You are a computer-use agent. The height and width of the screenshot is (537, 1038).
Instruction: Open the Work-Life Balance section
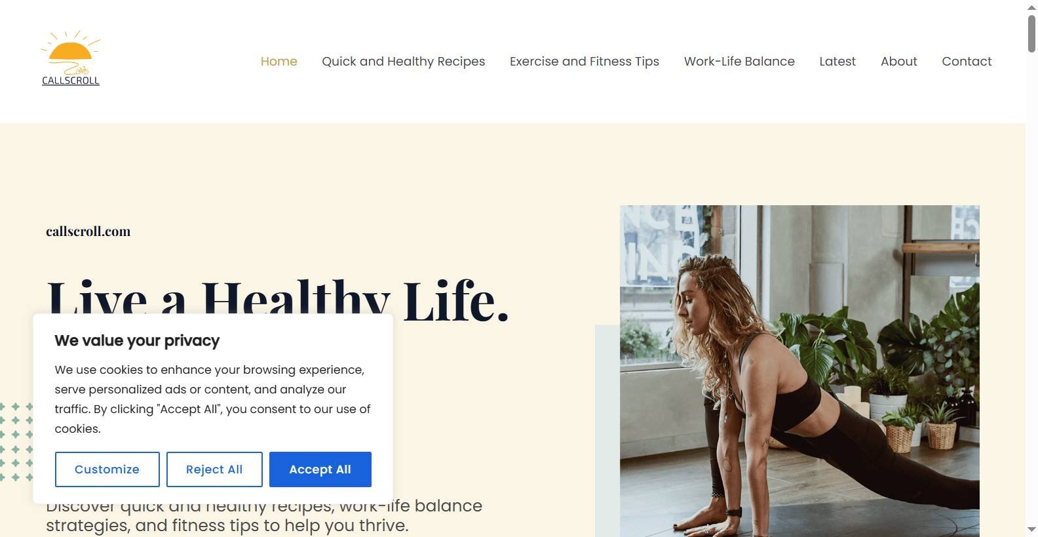pos(739,61)
